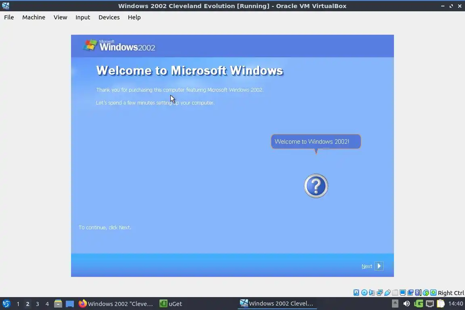Image resolution: width=465 pixels, height=310 pixels.
Task: Select the VirtualBox Windows 2002 taskbar entry
Action: coord(277,304)
